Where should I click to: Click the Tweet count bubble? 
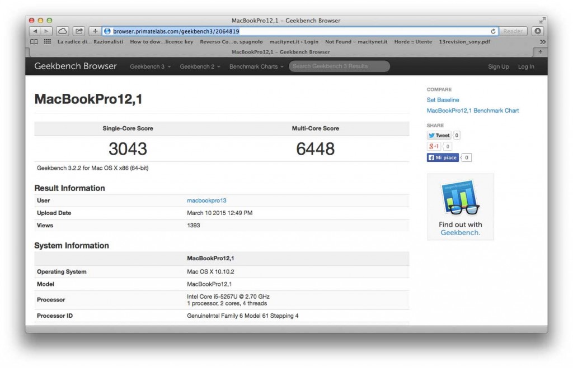(x=457, y=135)
